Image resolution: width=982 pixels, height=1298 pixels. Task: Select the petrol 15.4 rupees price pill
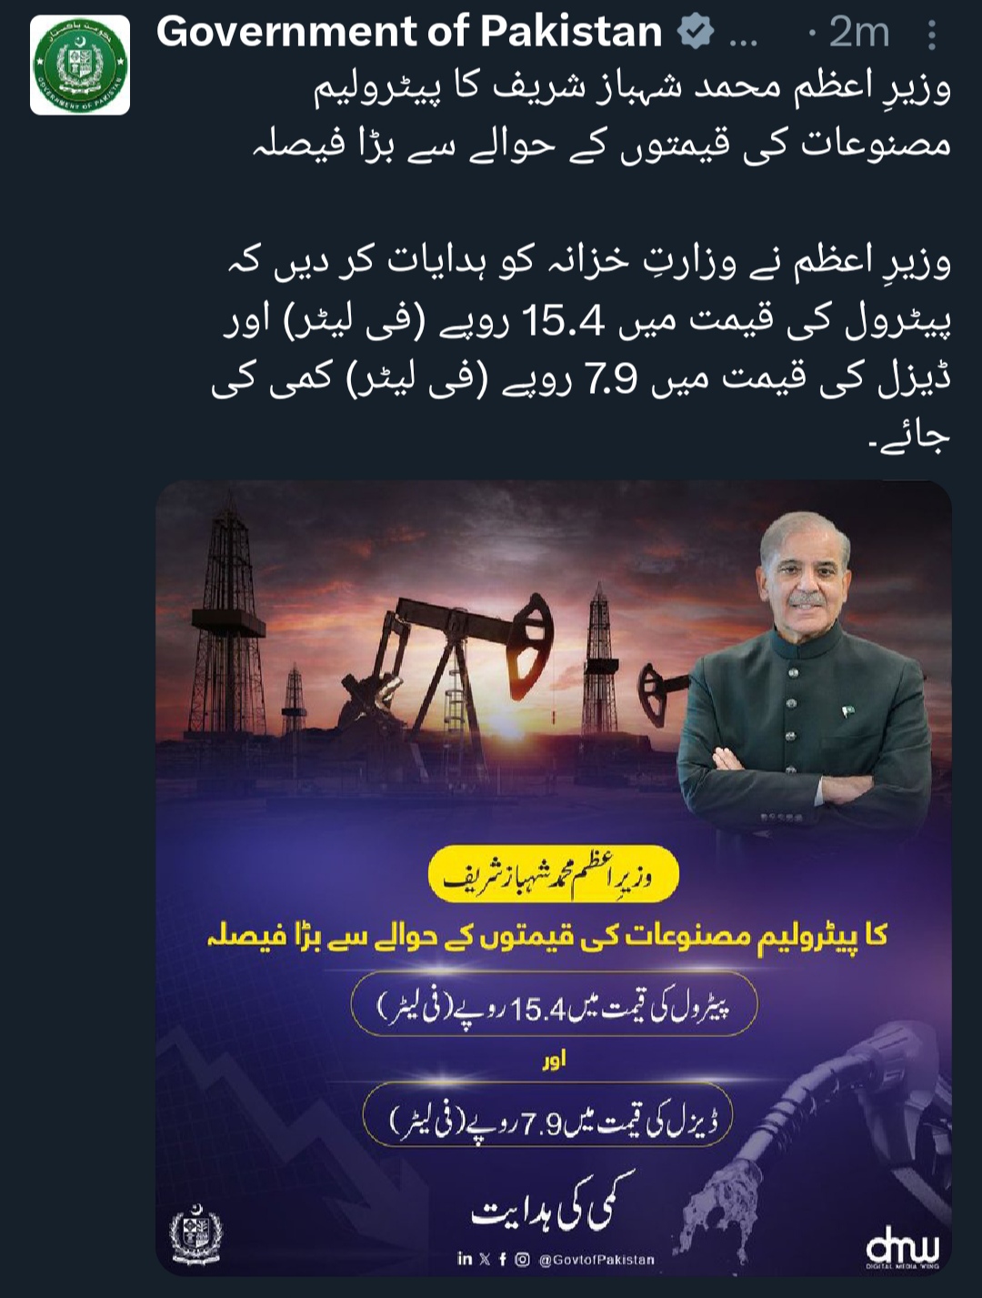555,1005
